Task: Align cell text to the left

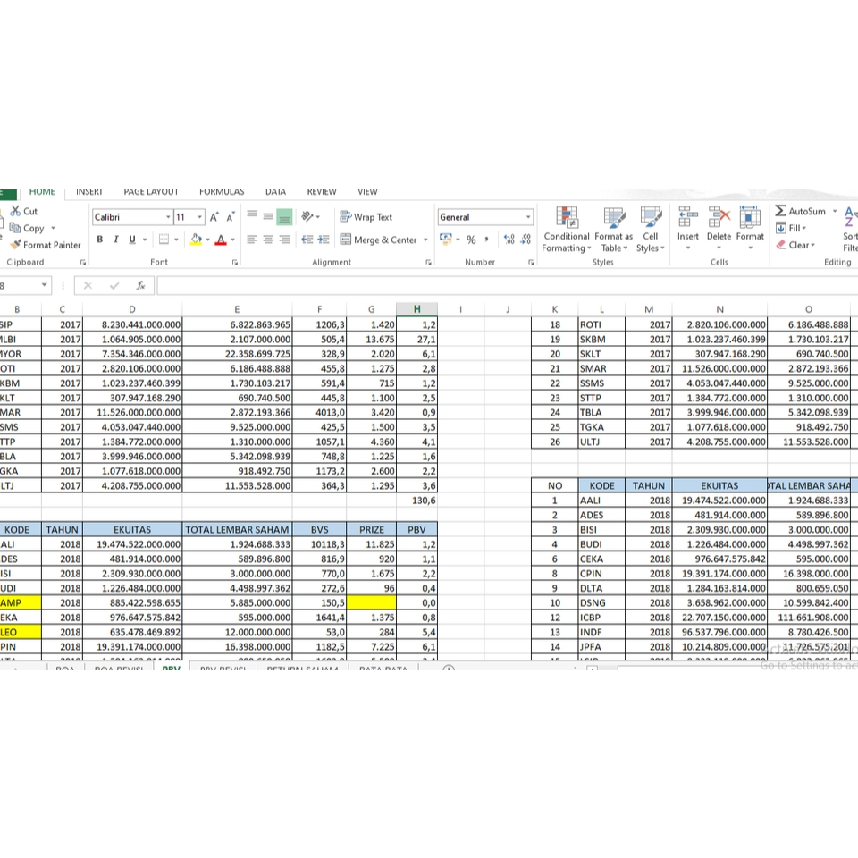Action: coord(252,240)
